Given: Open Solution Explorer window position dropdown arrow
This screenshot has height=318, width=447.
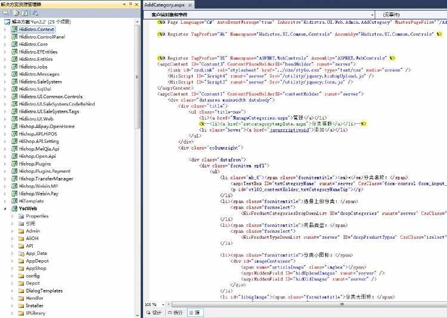Looking at the screenshot, I should coord(125,4).
